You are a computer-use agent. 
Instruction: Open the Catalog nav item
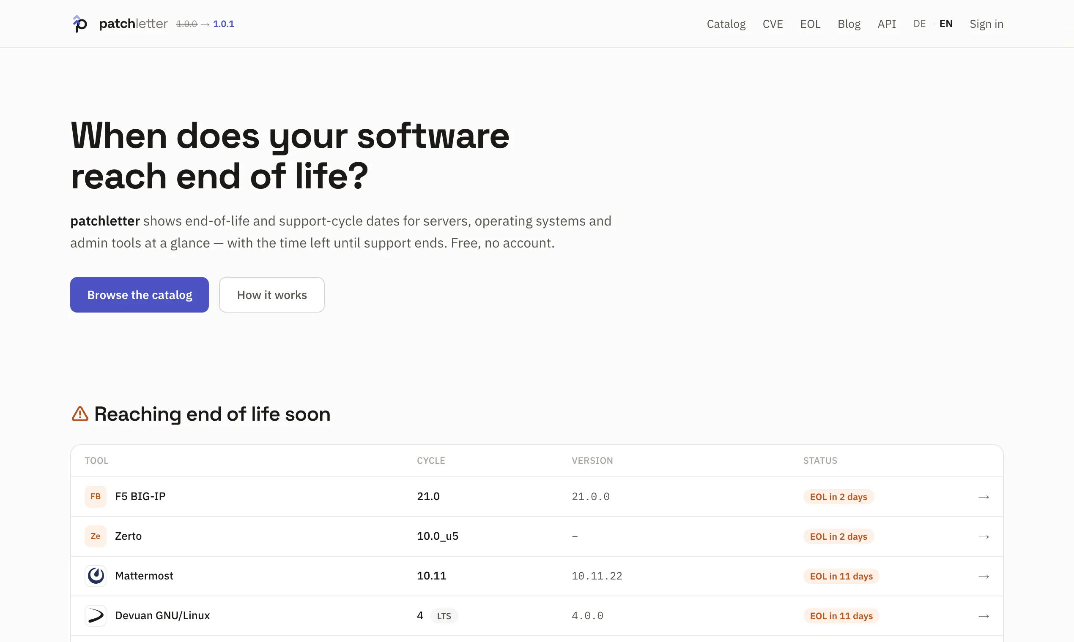click(x=726, y=24)
